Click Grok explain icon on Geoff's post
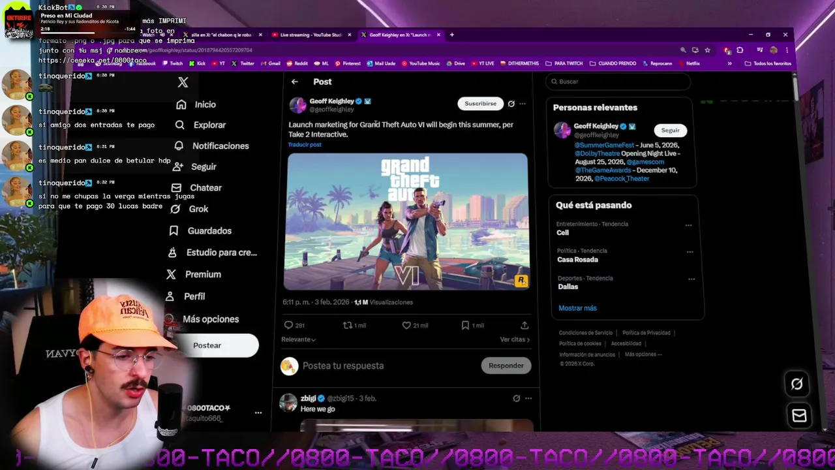Viewport: 835px width, 470px height. pos(511,103)
